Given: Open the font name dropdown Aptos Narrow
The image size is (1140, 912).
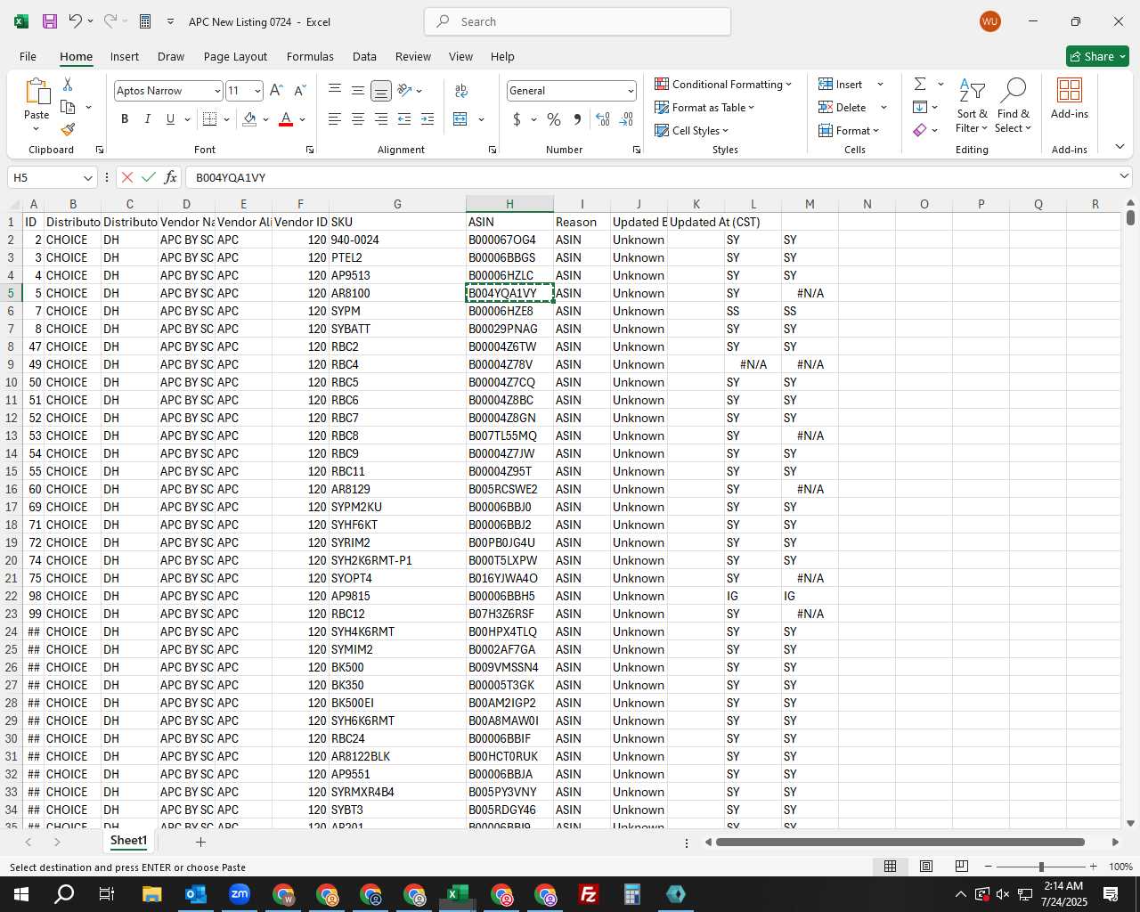Looking at the screenshot, I should [x=216, y=91].
